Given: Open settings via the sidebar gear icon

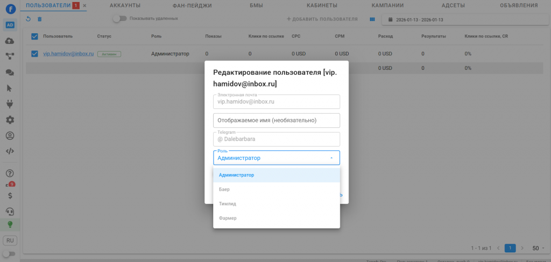Looking at the screenshot, I should click(10, 120).
